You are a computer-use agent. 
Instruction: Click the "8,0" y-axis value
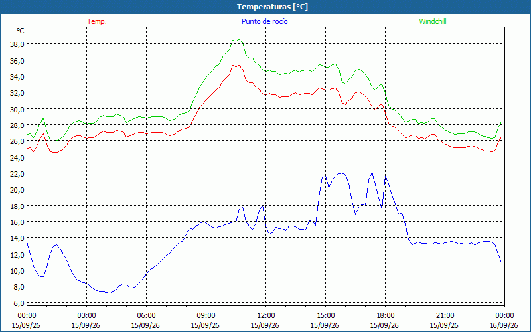click(19, 287)
